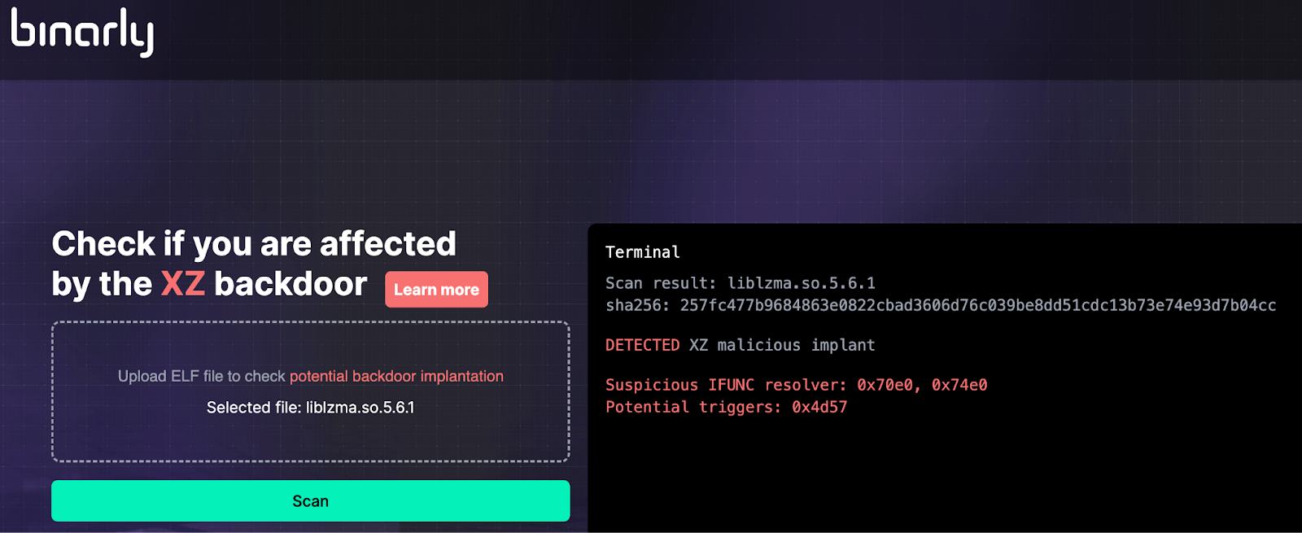This screenshot has height=533, width=1302.
Task: Click the Learn more button
Action: tap(436, 289)
